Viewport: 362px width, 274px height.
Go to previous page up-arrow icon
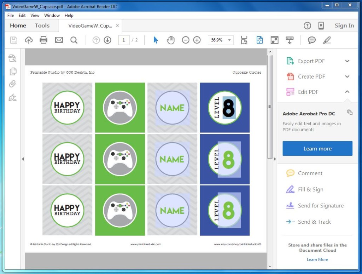pyautogui.click(x=96, y=40)
